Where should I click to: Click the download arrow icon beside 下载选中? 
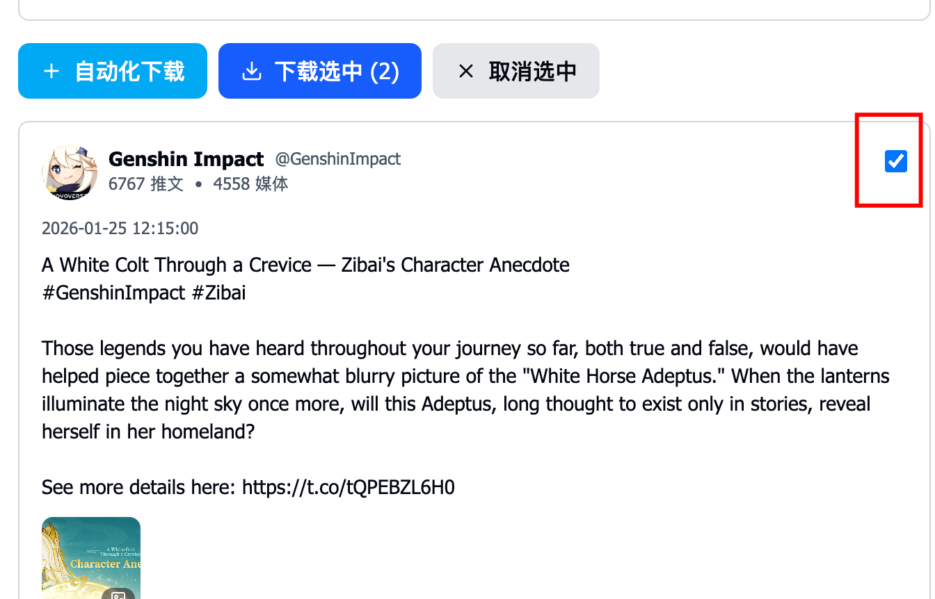[251, 71]
